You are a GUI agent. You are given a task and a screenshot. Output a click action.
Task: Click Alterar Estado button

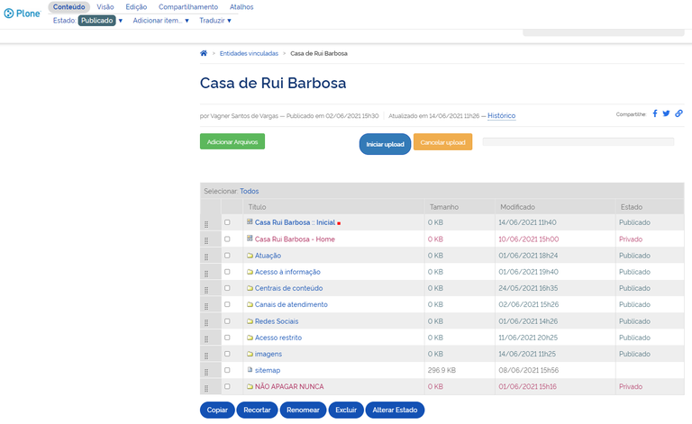coord(395,410)
